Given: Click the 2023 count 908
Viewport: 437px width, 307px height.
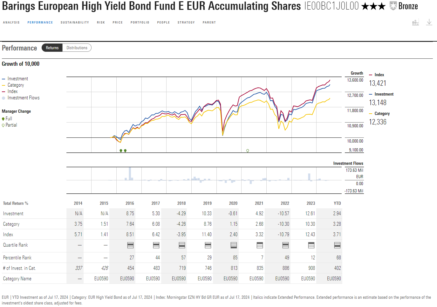Looking at the screenshot, I should point(312,268).
